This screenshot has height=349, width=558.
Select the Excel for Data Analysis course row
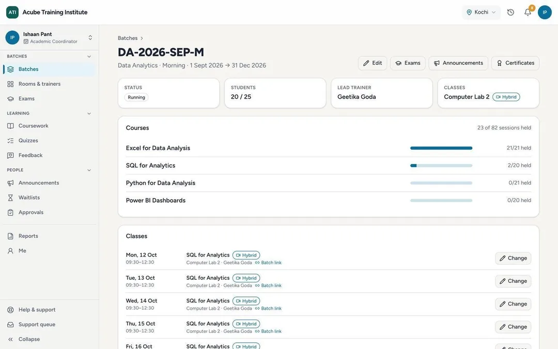point(328,148)
